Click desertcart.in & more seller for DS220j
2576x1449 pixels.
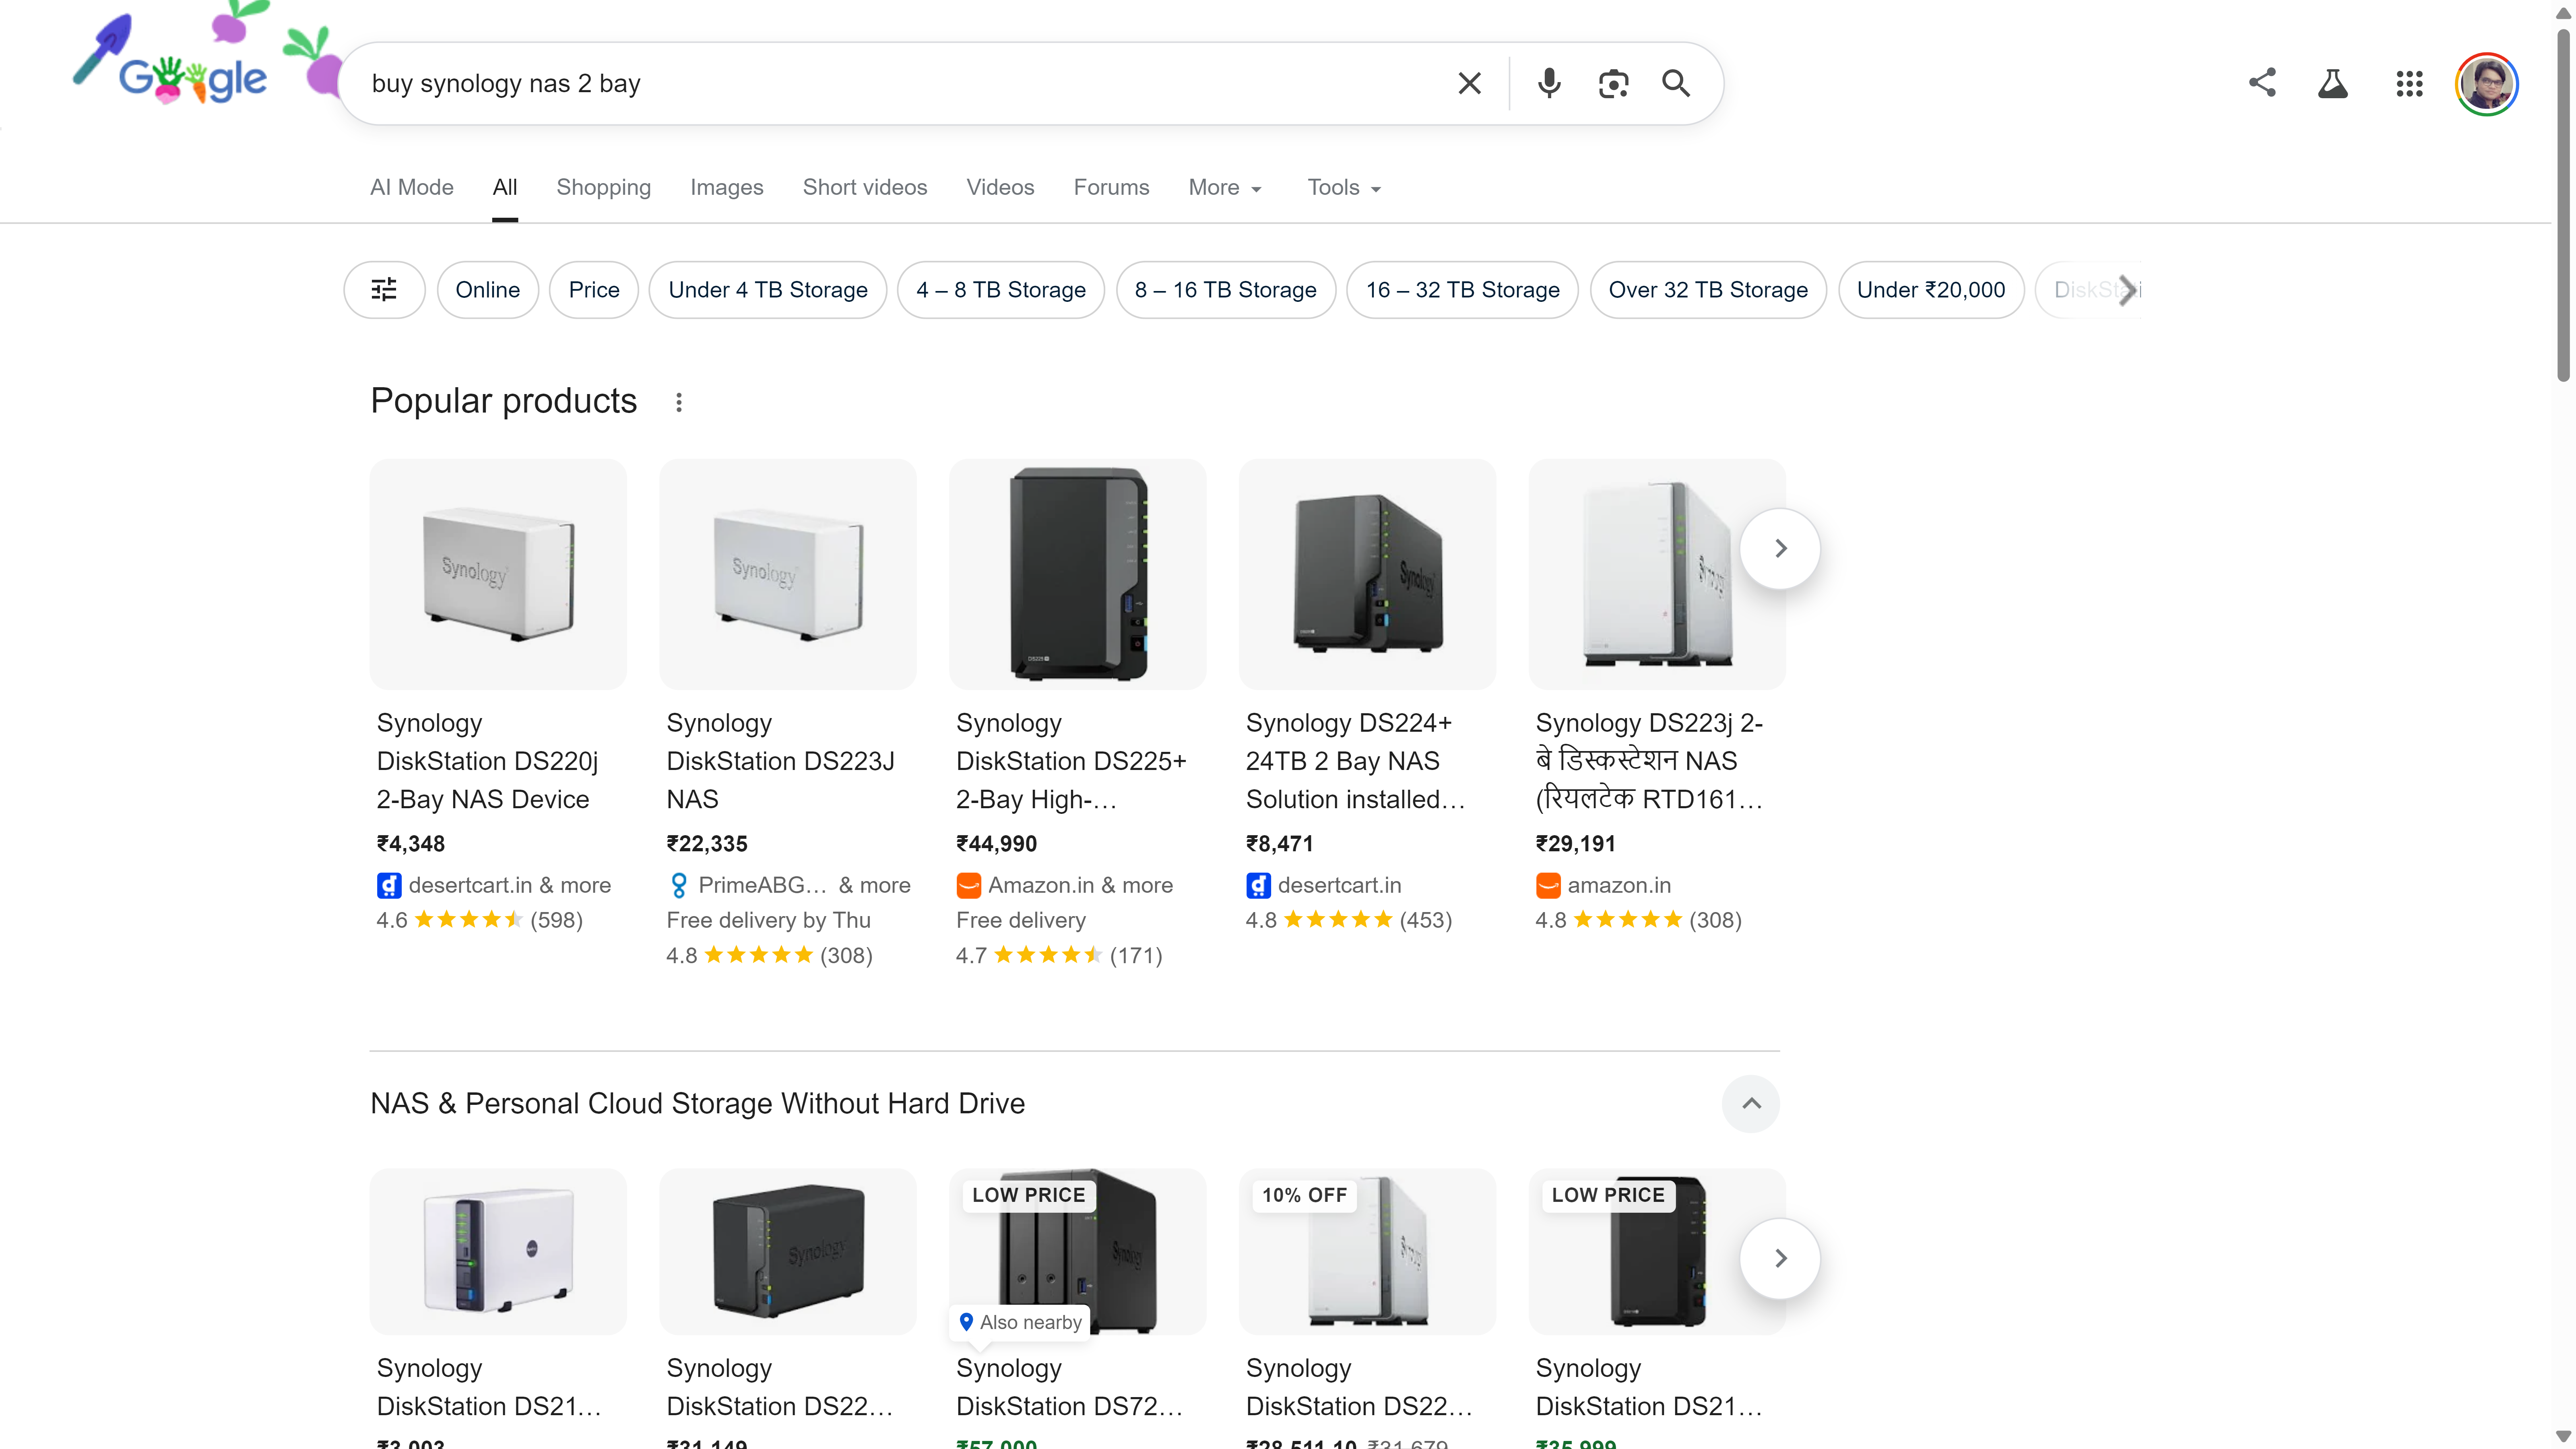click(x=494, y=885)
